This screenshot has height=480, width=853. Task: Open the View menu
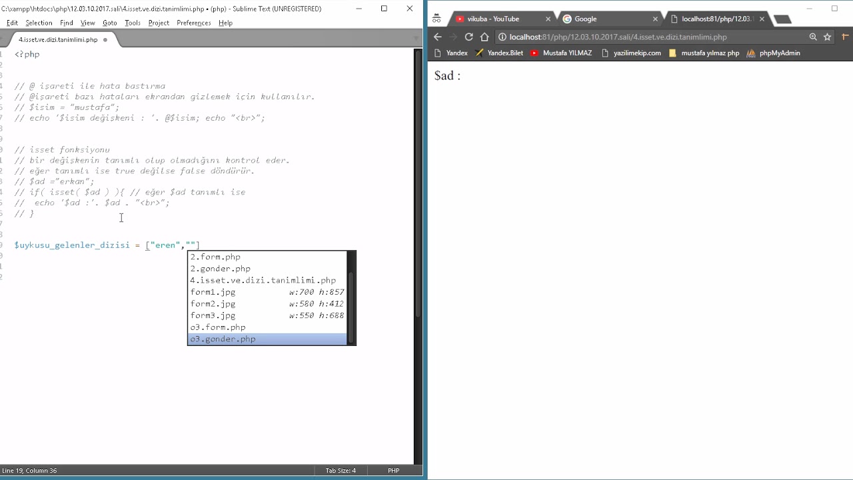click(88, 23)
